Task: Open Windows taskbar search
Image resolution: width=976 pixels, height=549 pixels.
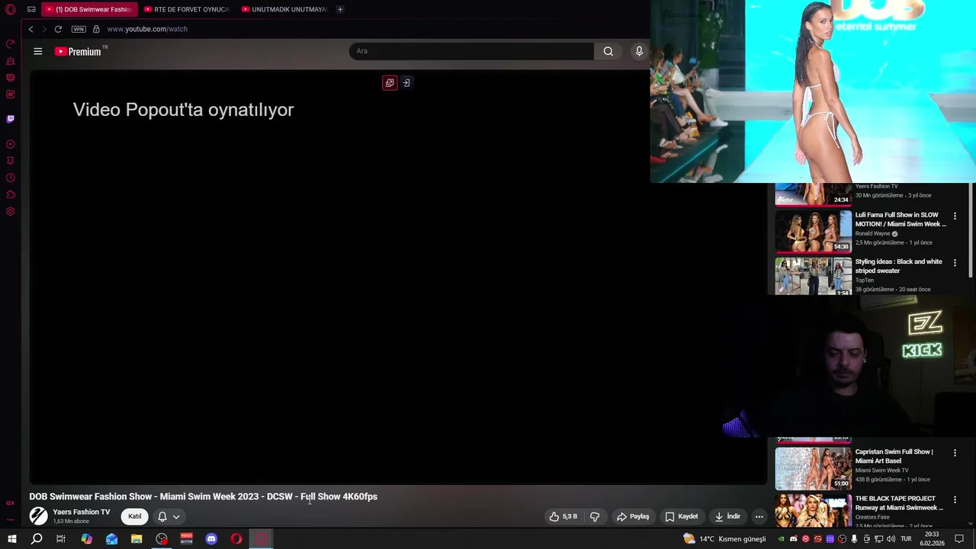Action: [36, 539]
